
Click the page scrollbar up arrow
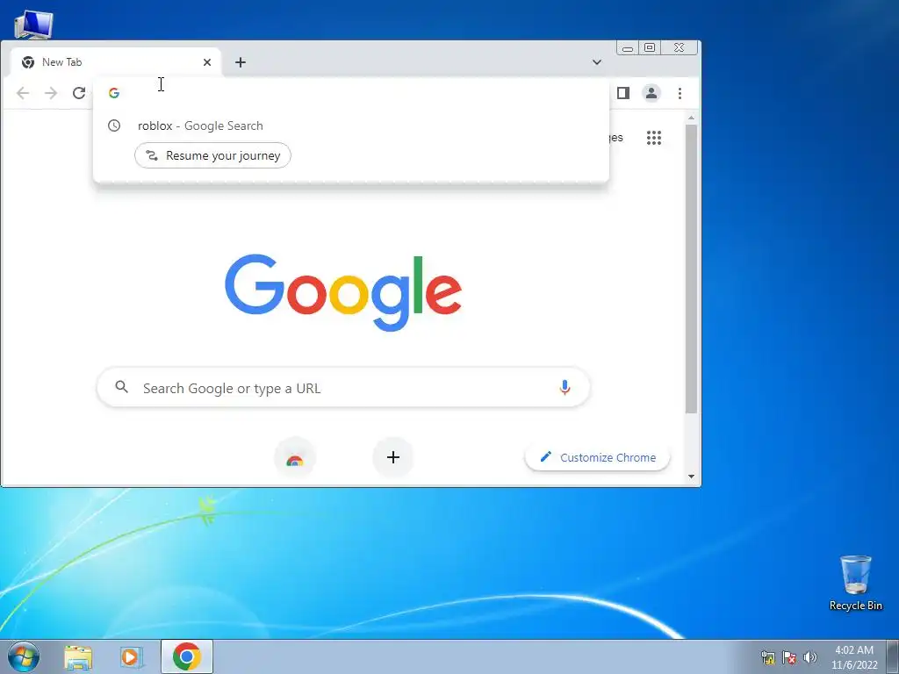(x=692, y=118)
